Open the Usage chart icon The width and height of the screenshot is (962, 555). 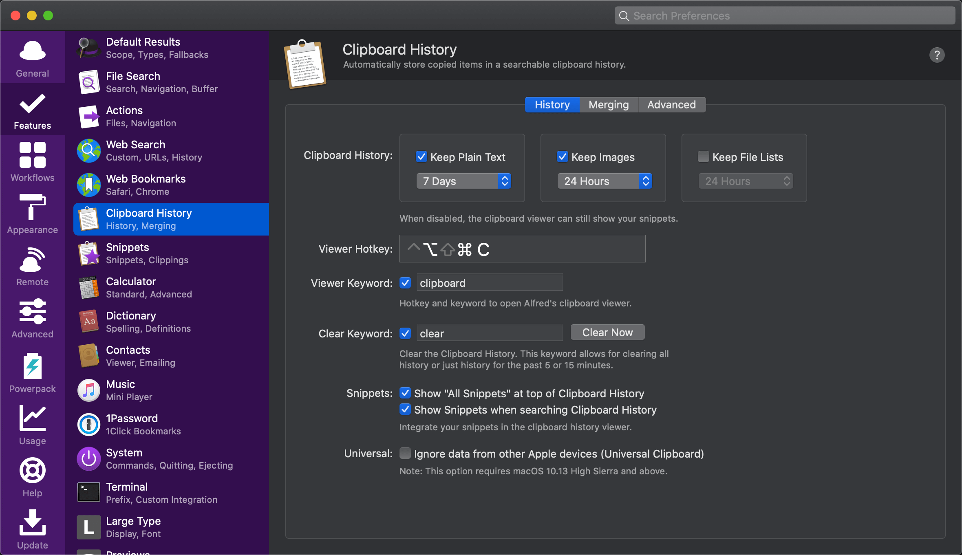point(33,418)
